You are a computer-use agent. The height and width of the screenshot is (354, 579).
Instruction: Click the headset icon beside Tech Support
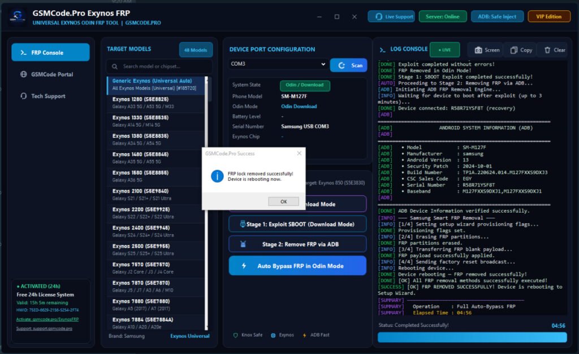pos(24,96)
